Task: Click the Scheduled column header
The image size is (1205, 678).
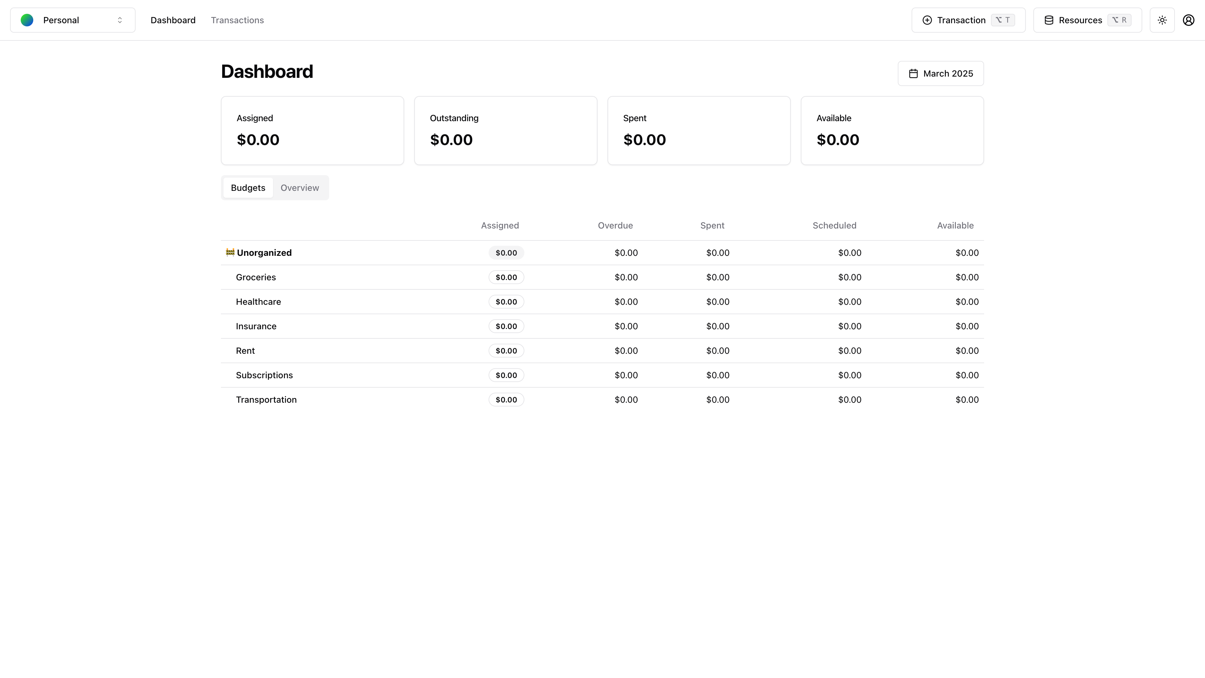Action: point(834,226)
